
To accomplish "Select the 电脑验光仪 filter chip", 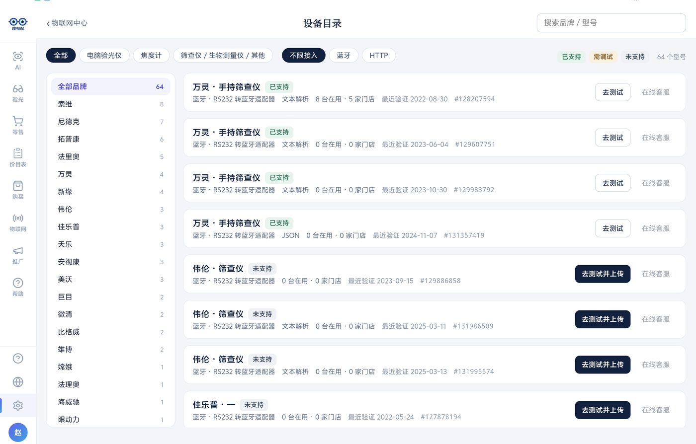I will click(x=104, y=55).
